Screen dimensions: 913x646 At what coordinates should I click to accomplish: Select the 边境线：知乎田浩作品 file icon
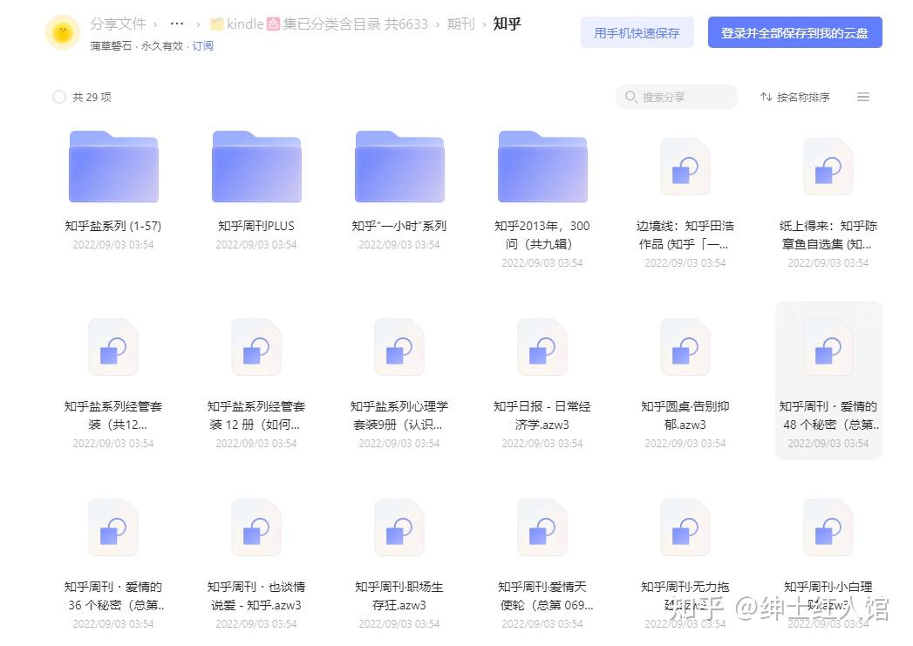(x=685, y=167)
